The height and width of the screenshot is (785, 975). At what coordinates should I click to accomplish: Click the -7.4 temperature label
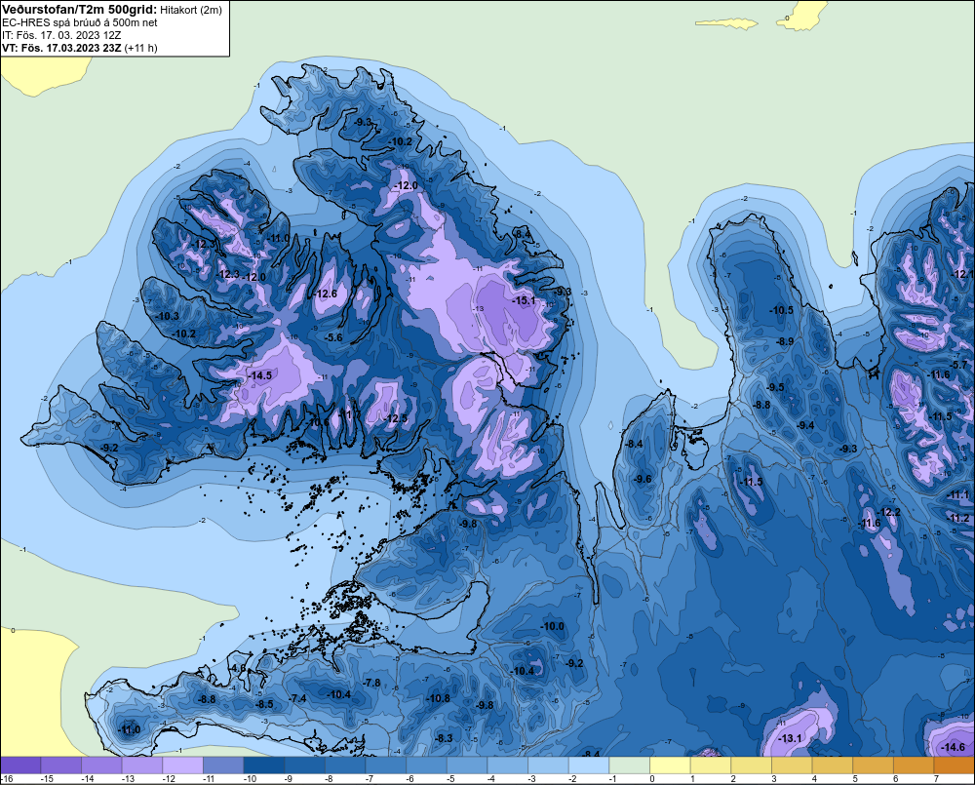(x=297, y=698)
